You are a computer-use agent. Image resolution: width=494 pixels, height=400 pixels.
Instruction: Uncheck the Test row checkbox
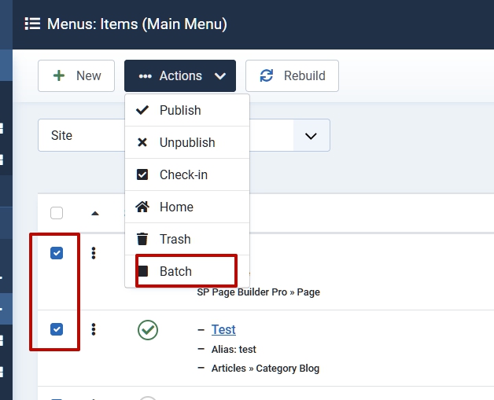click(x=57, y=329)
